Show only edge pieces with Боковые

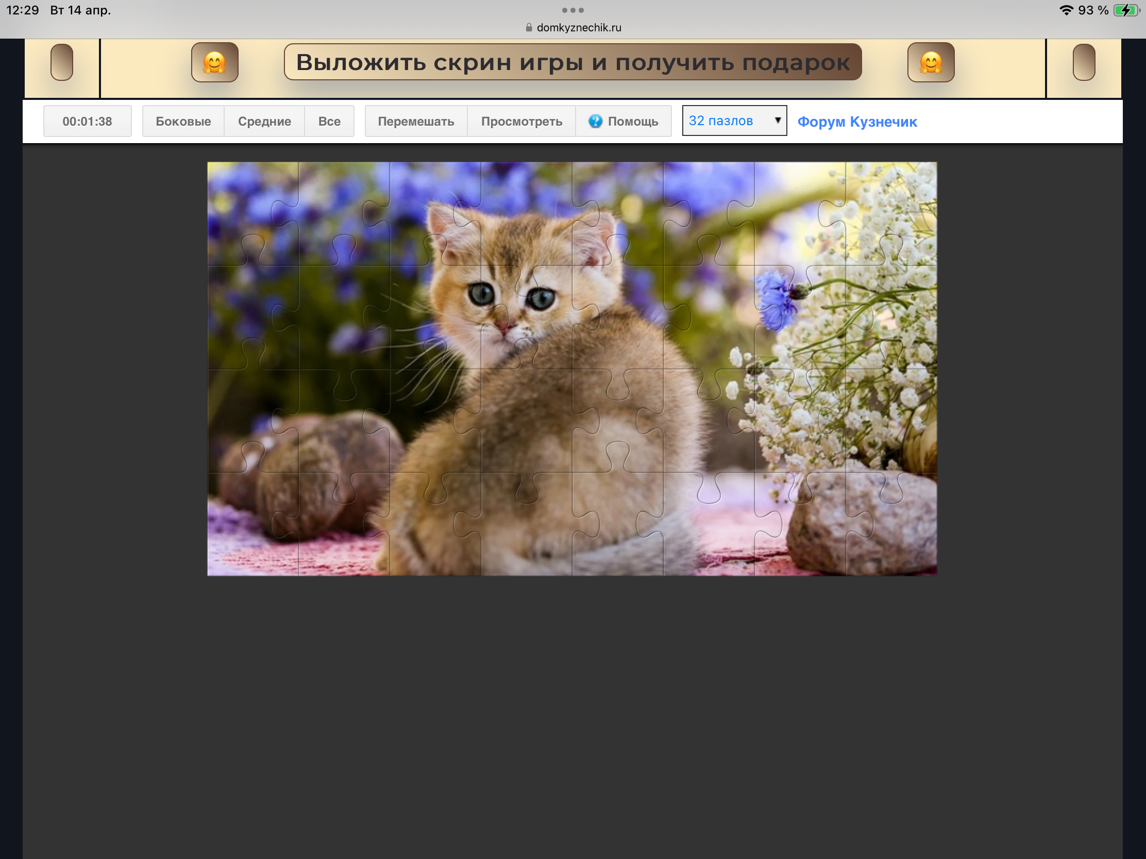(183, 121)
